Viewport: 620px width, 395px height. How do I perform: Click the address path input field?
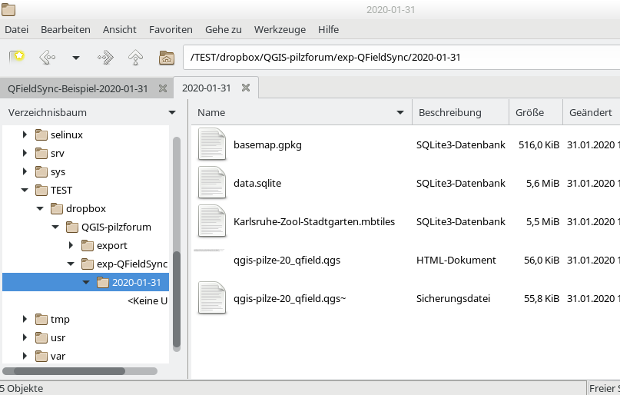click(x=400, y=57)
